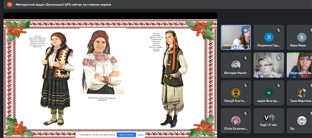
Task: Click the muted mic icon on Вікторія Насвіт tile
Action: tap(245, 58)
